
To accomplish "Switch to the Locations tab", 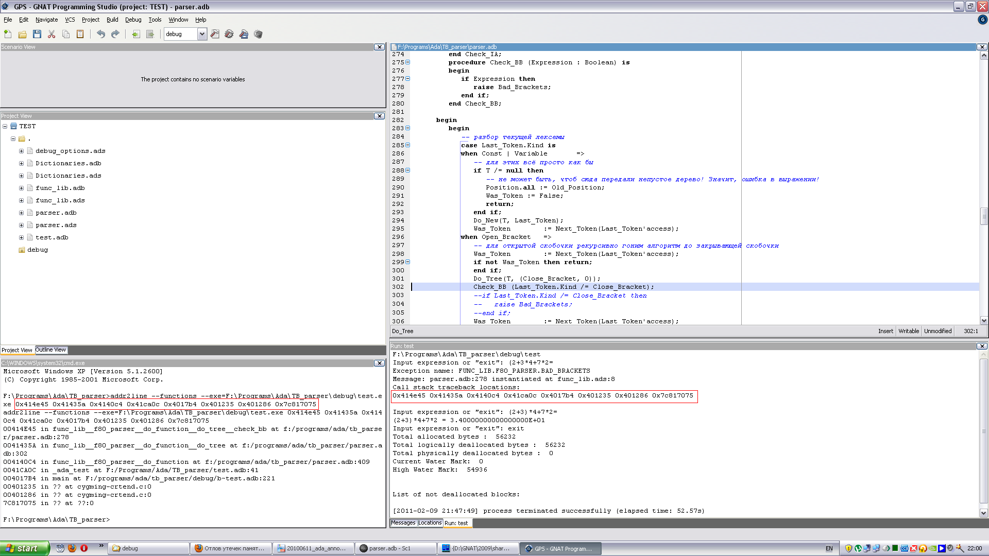I will coord(430,523).
